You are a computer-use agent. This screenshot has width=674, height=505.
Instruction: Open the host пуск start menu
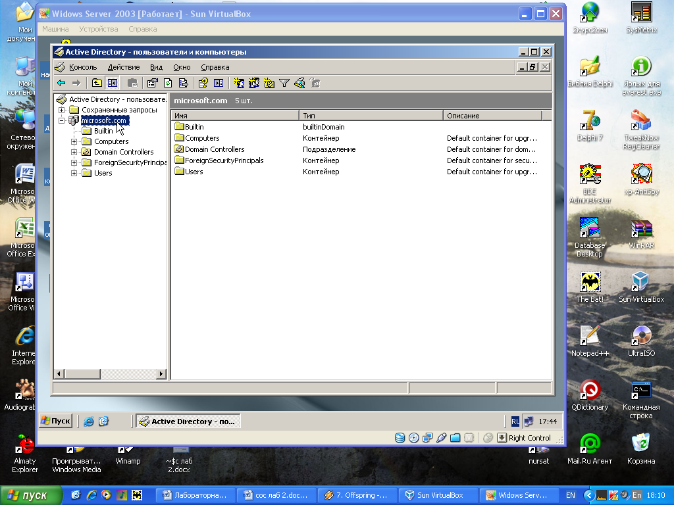pos(31,496)
